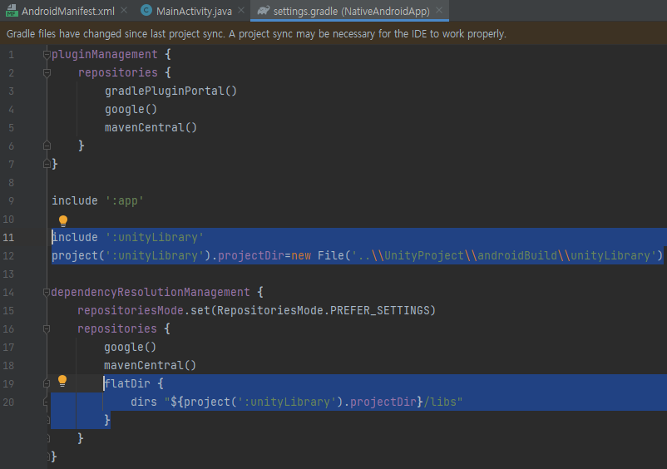This screenshot has width=667, height=469.
Task: Collapse the flatDir block fold marker
Action: (x=47, y=383)
